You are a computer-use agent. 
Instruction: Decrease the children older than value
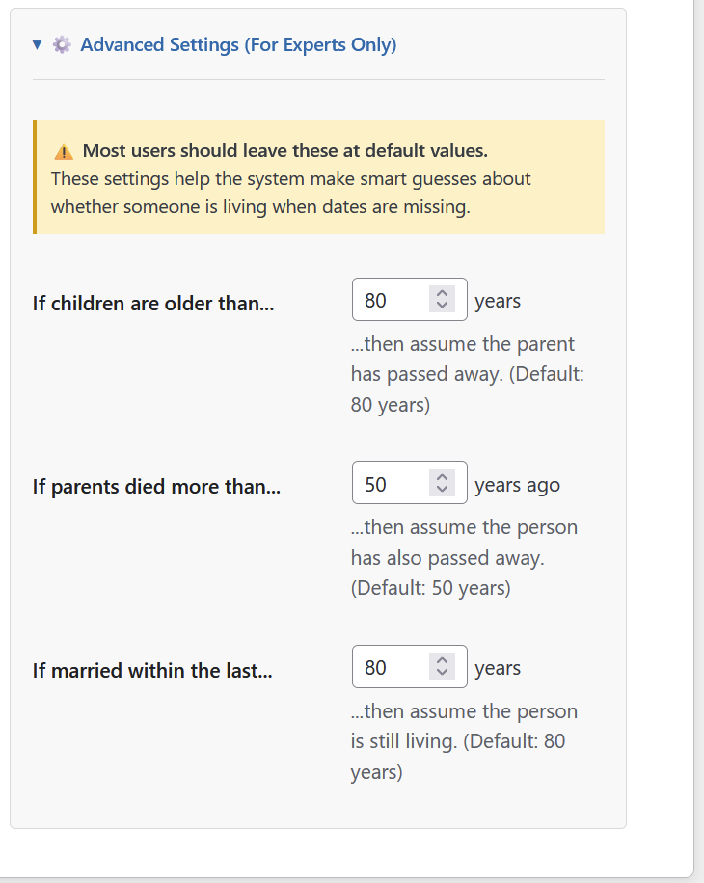click(442, 306)
